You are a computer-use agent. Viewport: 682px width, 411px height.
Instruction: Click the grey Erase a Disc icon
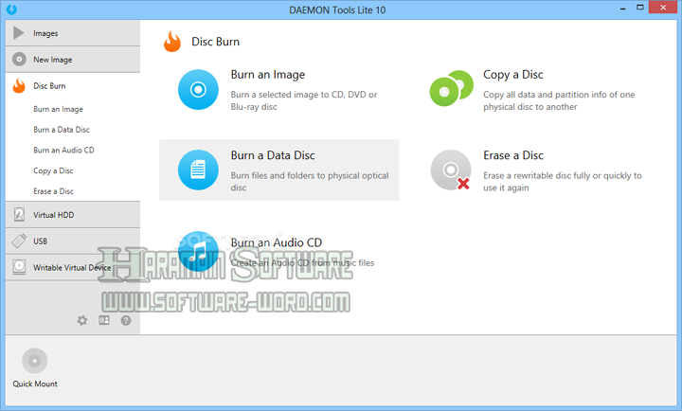tap(451, 170)
